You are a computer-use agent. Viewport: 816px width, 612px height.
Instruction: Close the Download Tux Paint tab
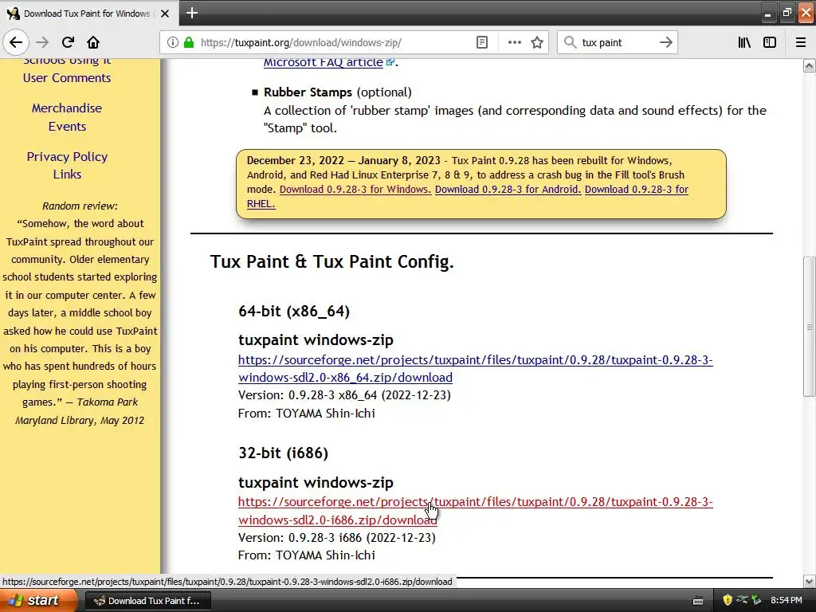point(165,14)
